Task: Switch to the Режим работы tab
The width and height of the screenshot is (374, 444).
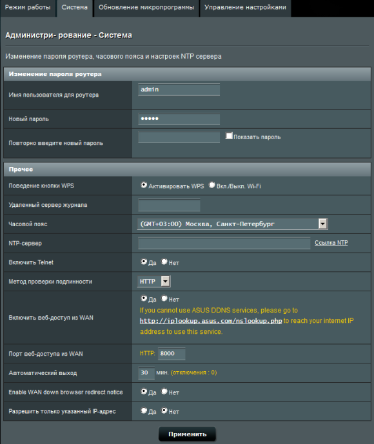Action: 28,8
